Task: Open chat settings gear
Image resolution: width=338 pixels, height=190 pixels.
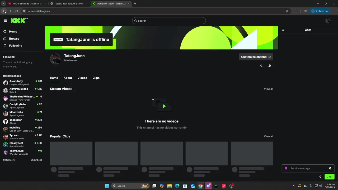Action: [320, 177]
